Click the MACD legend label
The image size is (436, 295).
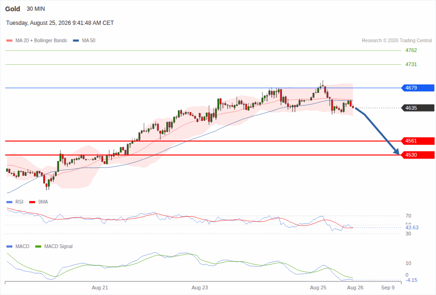(x=22, y=246)
